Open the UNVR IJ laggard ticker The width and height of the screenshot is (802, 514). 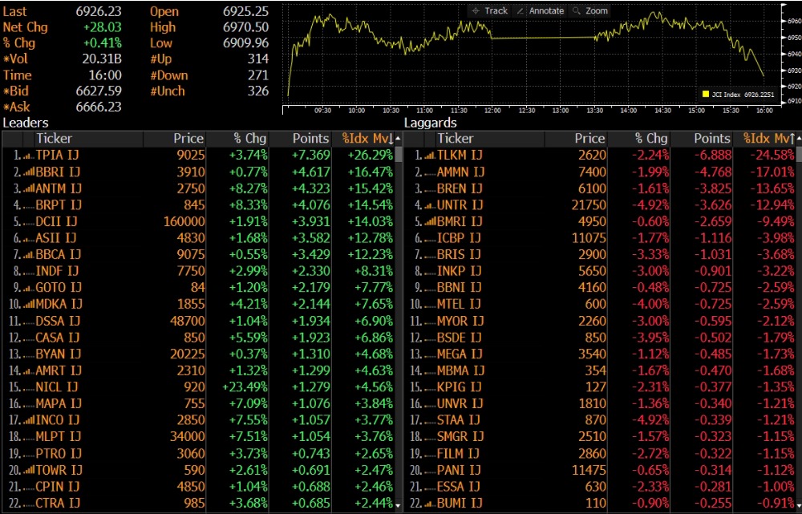coord(460,403)
